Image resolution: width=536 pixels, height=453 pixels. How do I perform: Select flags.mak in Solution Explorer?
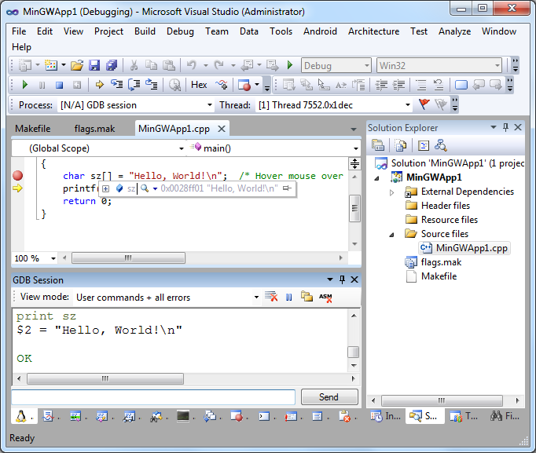coord(434,262)
